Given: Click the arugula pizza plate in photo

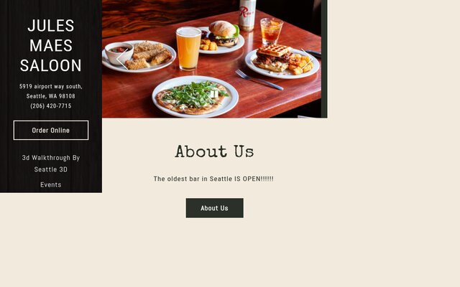Looking at the screenshot, I should [195, 97].
